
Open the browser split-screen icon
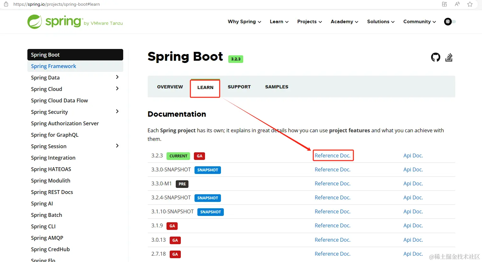point(444,4)
